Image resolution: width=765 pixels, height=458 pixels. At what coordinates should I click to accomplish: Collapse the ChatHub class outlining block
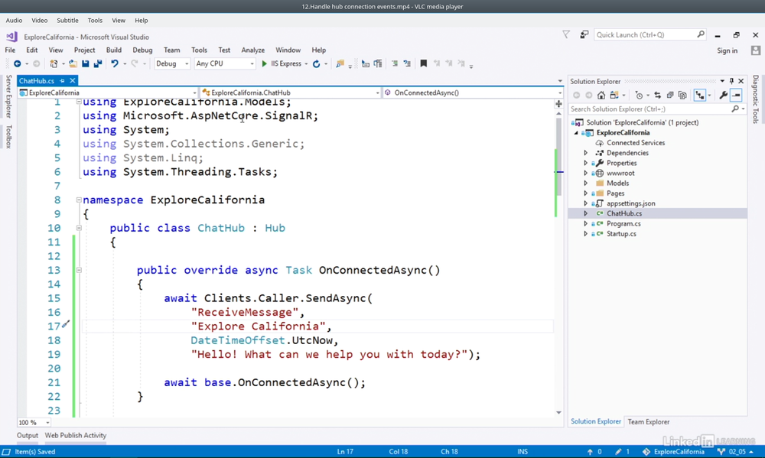click(x=79, y=228)
